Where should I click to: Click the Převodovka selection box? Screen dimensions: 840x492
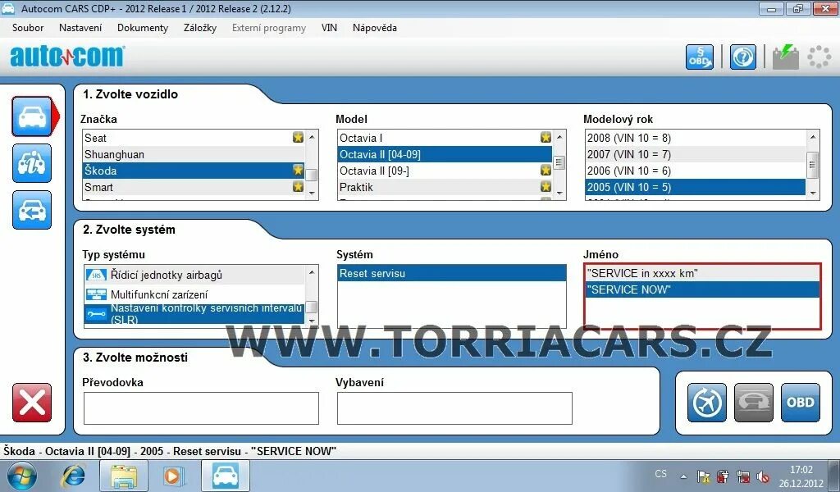(x=201, y=408)
